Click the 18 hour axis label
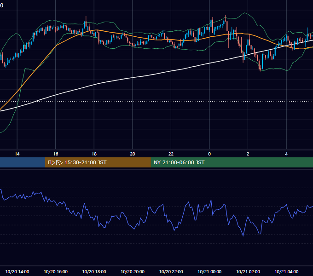This screenshot has width=313, height=276. tap(94, 154)
